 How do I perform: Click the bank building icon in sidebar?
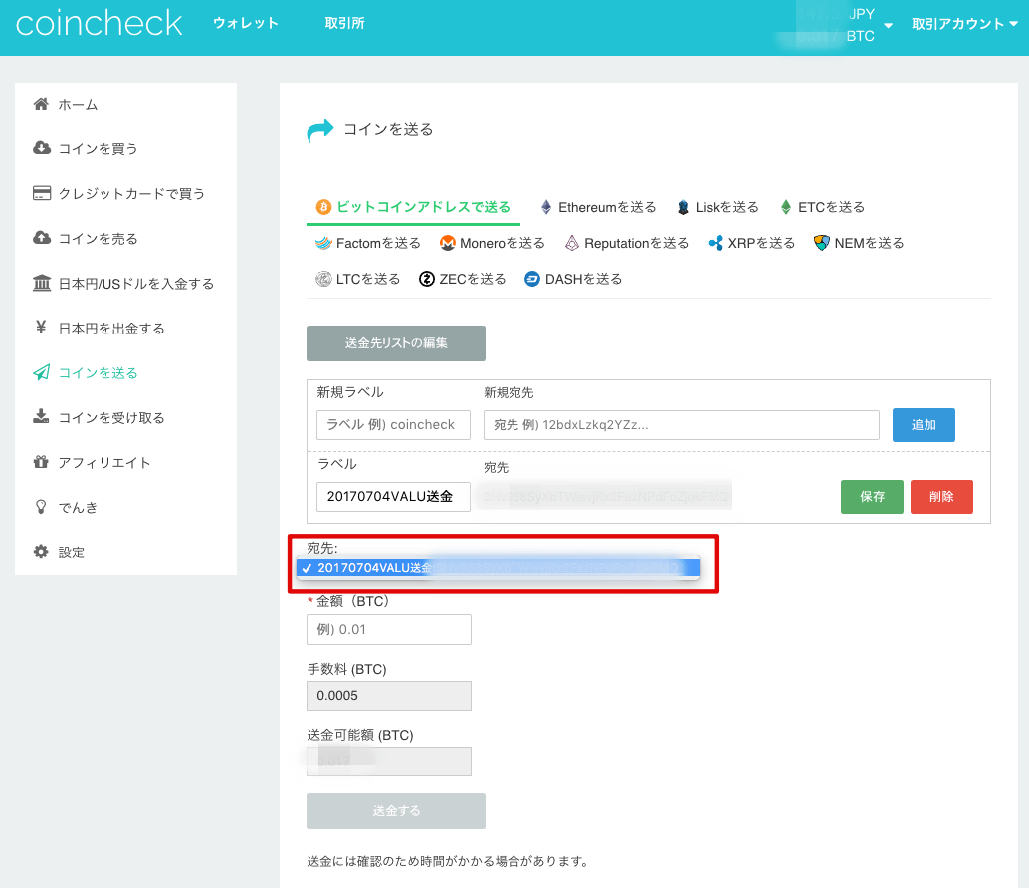(42, 283)
